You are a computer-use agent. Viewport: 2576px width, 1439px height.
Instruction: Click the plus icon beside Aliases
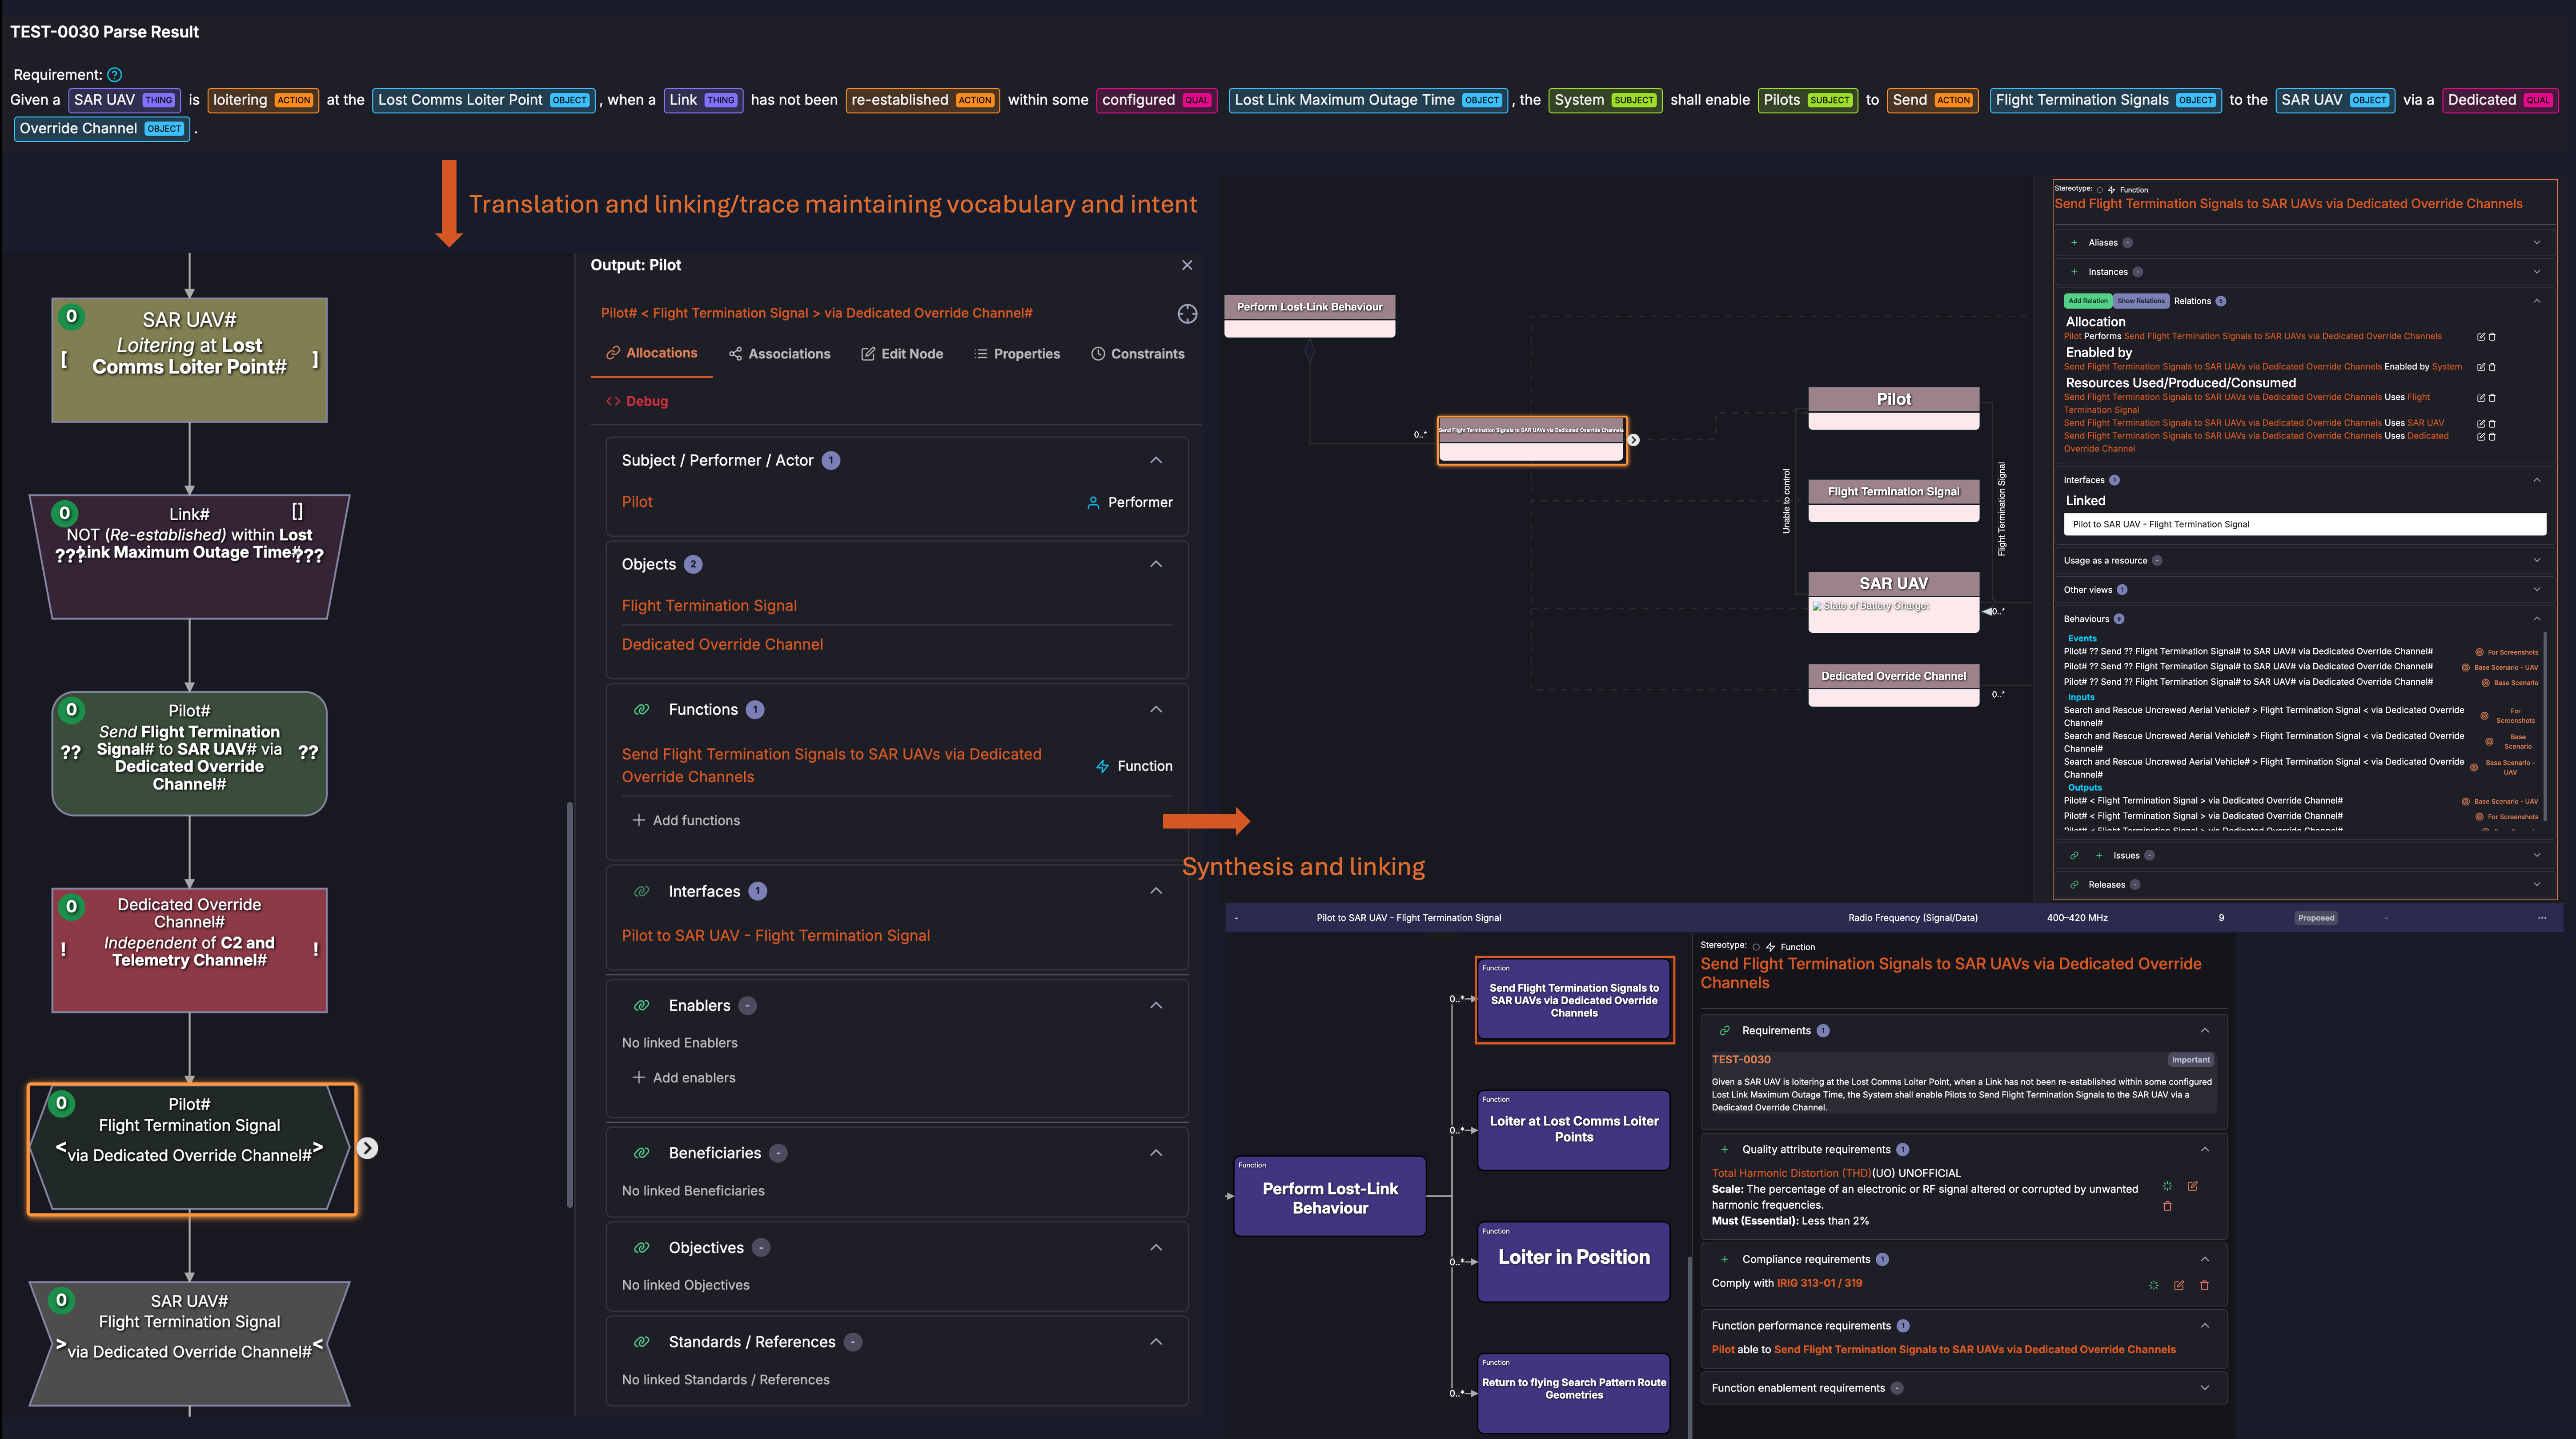coord(2074,243)
